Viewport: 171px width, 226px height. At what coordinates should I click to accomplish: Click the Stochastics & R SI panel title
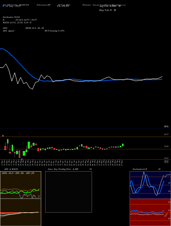point(146,169)
